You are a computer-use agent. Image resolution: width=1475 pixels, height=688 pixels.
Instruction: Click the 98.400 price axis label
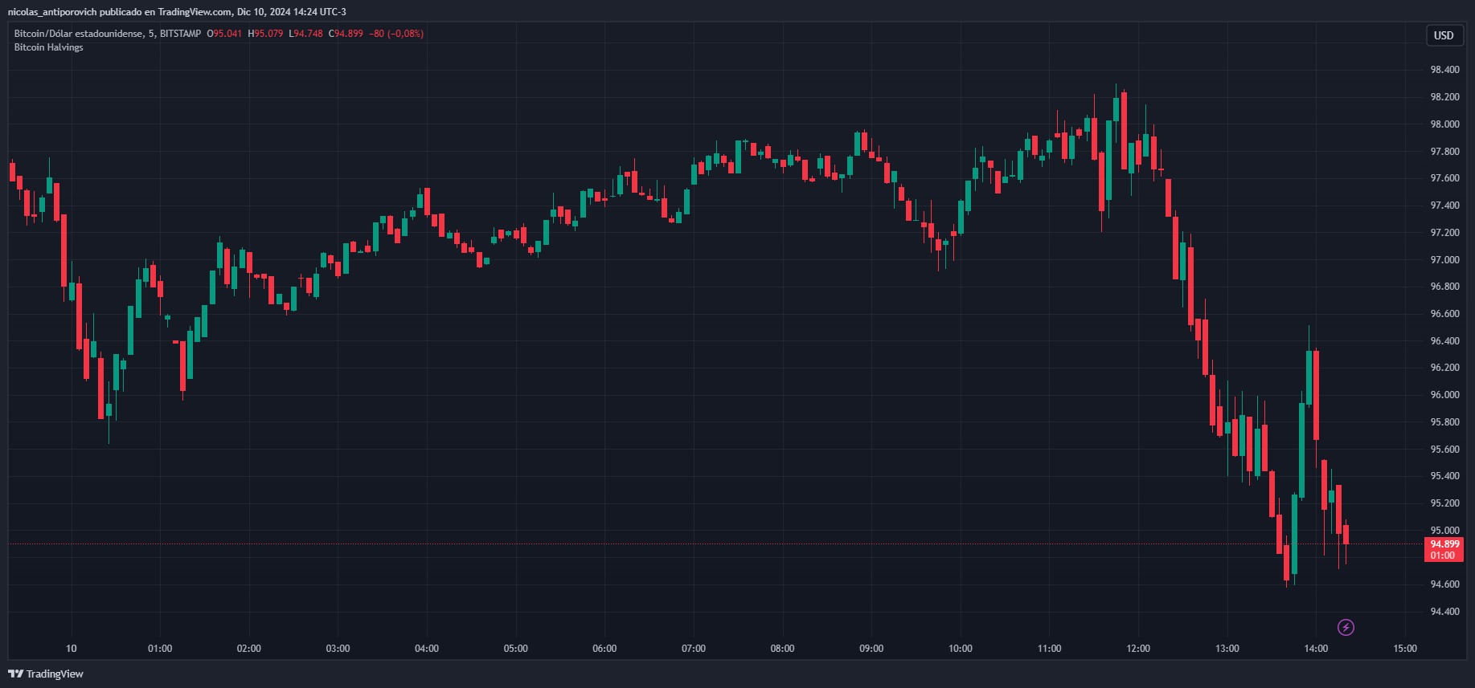point(1444,70)
